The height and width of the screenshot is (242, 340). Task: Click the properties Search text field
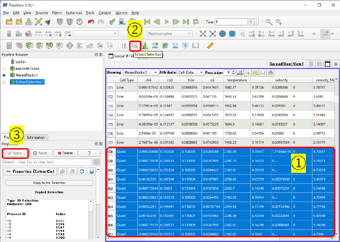pos(47,162)
